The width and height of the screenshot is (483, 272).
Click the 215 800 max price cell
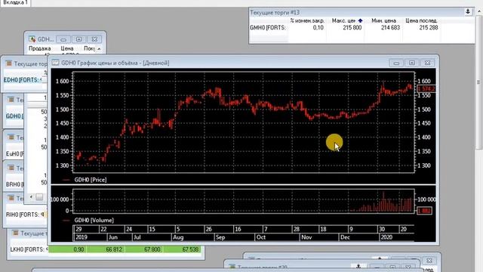click(352, 27)
